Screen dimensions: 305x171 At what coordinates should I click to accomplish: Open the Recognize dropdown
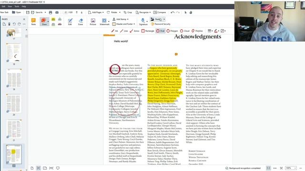pos(143,12)
